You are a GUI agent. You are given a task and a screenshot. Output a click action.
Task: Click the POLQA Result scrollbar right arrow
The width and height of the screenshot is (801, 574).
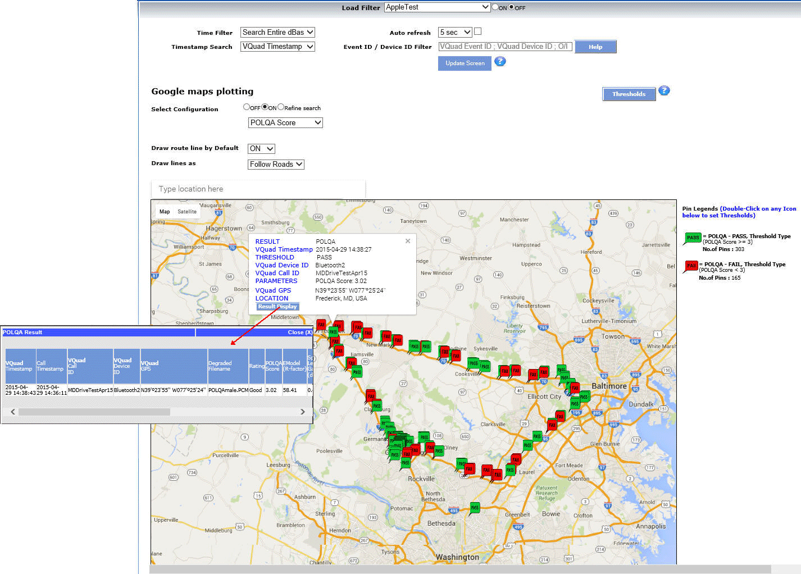[x=303, y=412]
